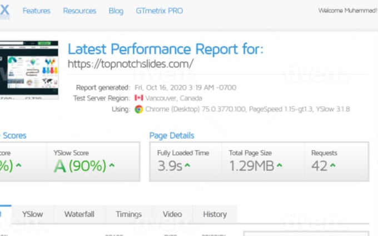Click the Page Details heading
This screenshot has height=236, width=378.
(x=172, y=135)
